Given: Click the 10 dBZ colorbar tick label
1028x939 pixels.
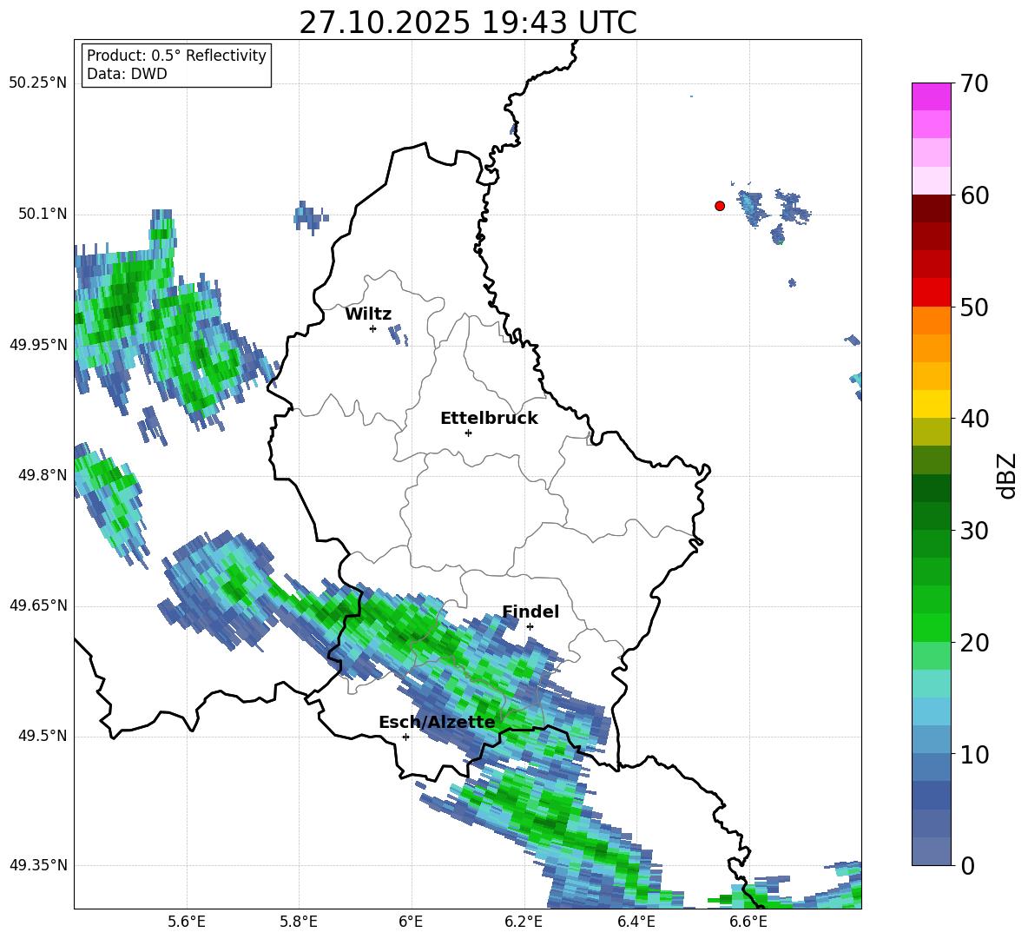Looking at the screenshot, I should point(974,755).
